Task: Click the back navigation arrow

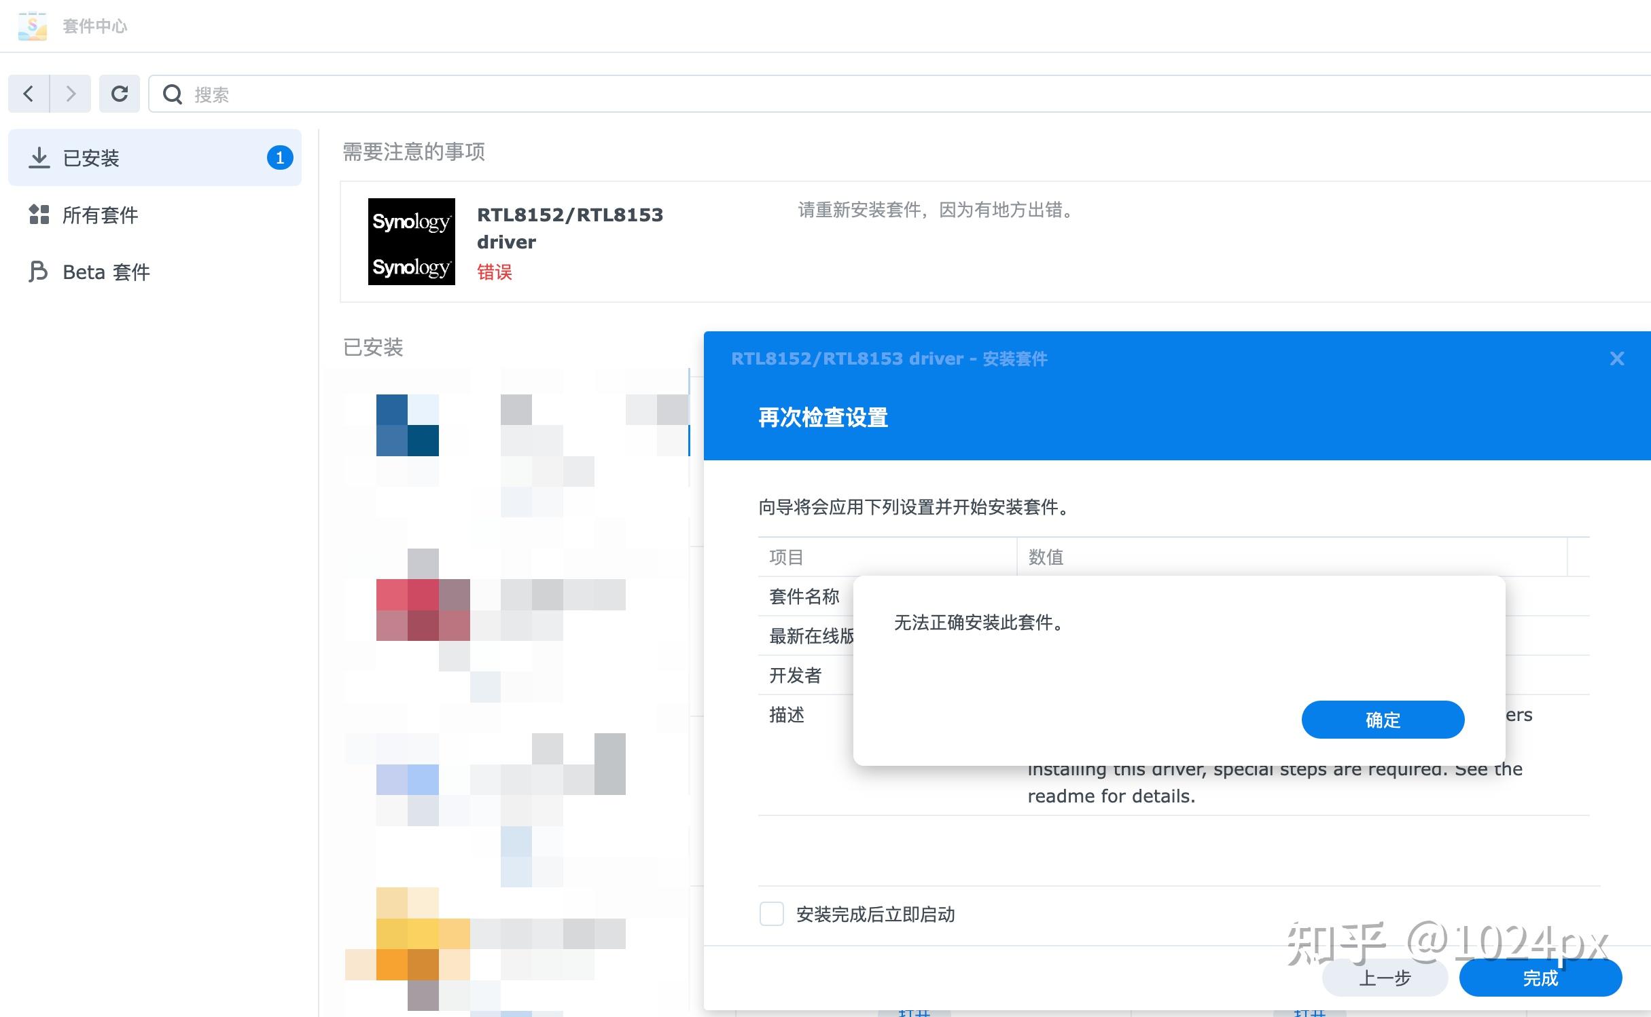Action: tap(29, 94)
